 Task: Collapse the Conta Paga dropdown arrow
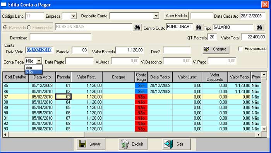(39, 61)
